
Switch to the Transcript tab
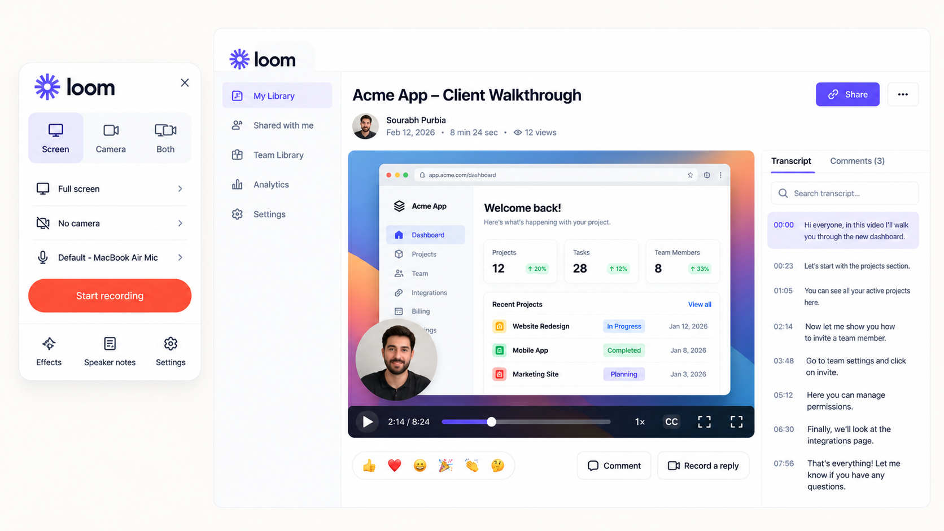[x=791, y=161]
